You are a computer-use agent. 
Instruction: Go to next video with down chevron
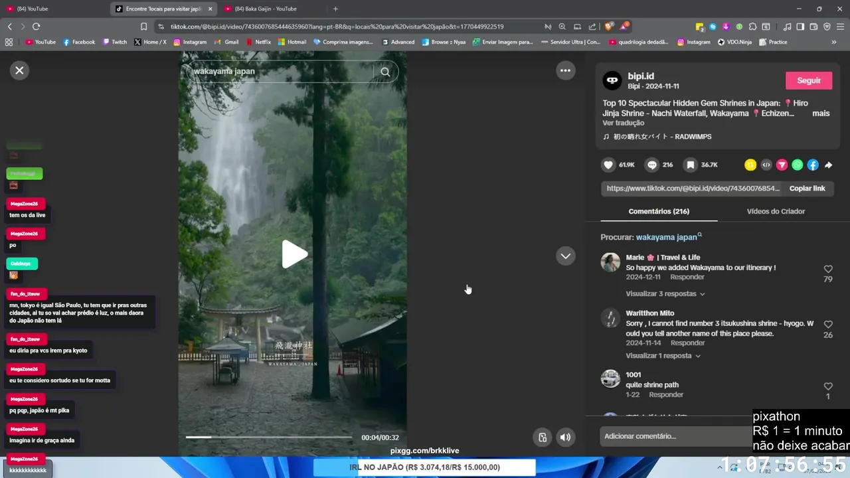(565, 256)
